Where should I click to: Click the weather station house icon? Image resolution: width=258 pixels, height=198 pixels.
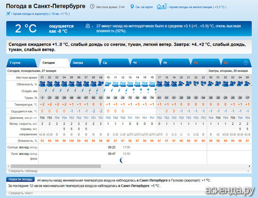point(162,7)
